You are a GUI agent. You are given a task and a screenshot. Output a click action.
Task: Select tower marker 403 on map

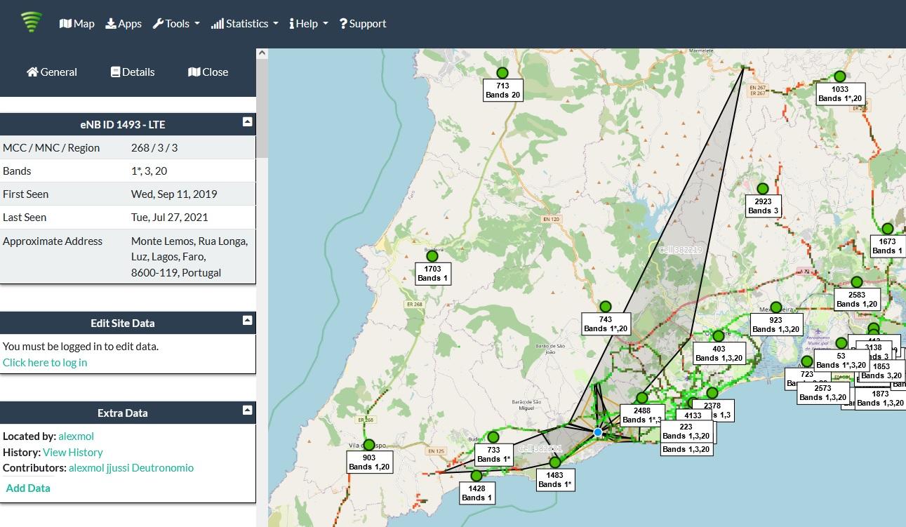[x=719, y=336]
